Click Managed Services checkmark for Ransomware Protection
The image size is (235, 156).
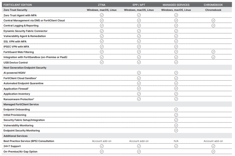pyautogui.click(x=176, y=99)
